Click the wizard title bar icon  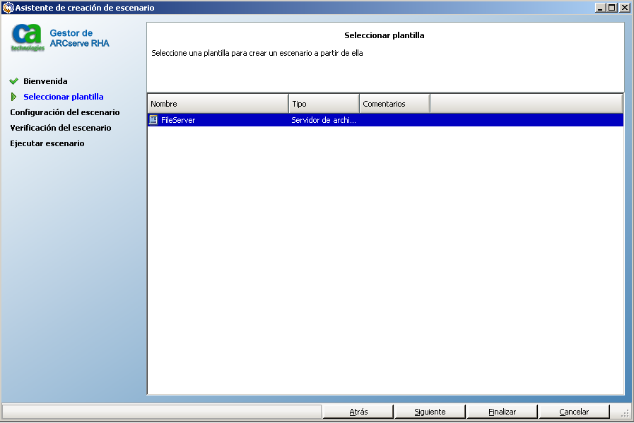8,8
